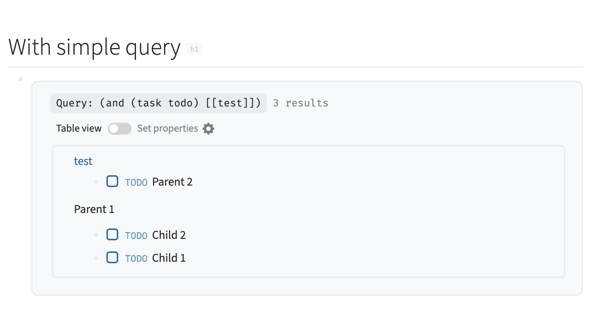Viewport: 589px width, 315px height.
Task: Click the block bullet beside Child 1
Action: tap(96, 258)
